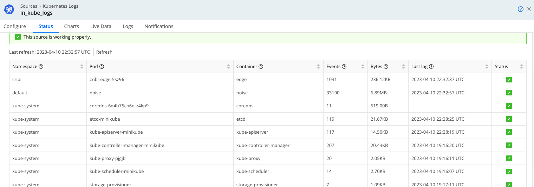
Task: Sort by Status column arrows
Action: coord(521,67)
